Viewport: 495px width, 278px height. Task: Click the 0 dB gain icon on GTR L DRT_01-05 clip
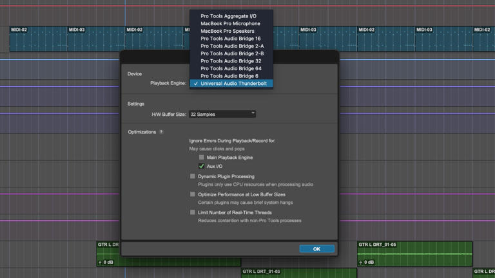(x=360, y=263)
